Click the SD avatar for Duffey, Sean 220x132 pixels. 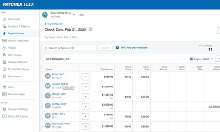coord(48,106)
